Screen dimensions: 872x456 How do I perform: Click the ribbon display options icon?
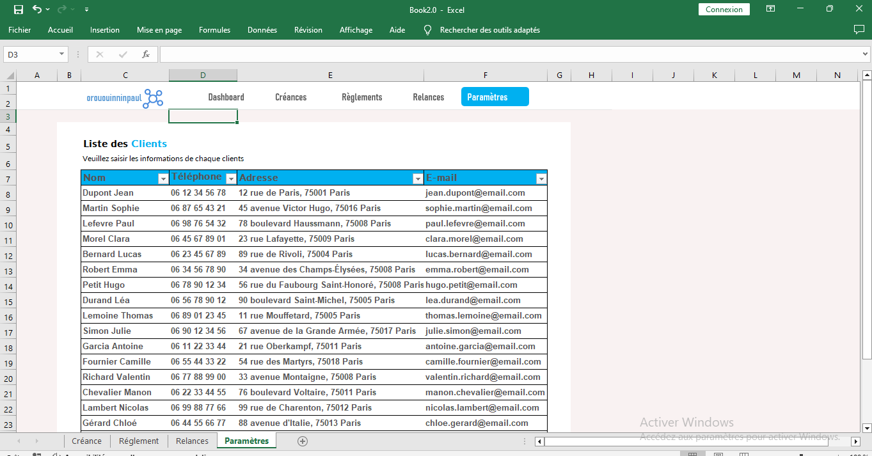tap(770, 10)
